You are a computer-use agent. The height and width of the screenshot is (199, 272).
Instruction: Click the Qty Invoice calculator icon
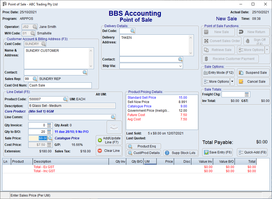[49, 125]
